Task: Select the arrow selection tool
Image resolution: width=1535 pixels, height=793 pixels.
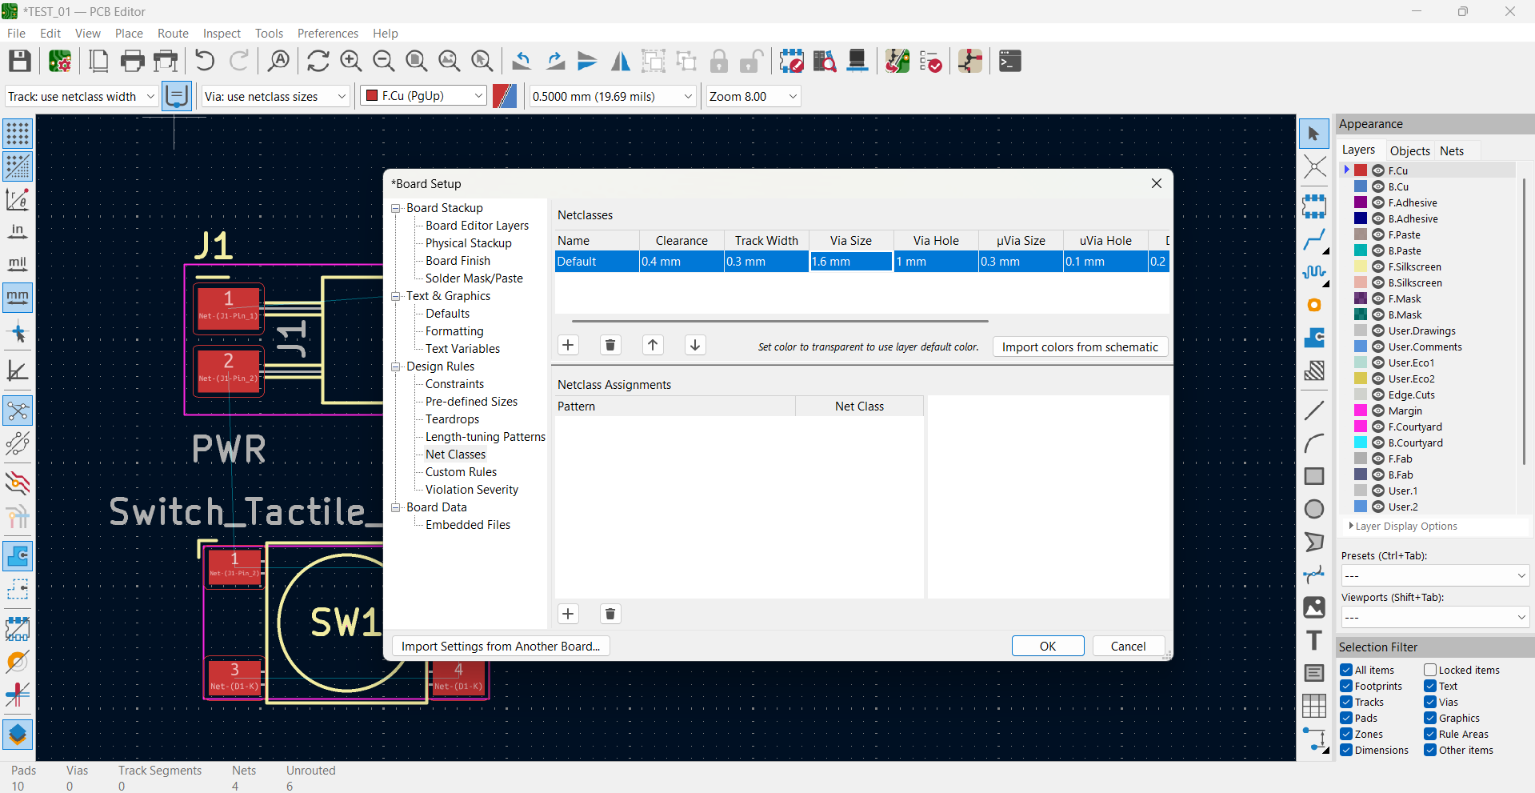Action: pos(1313,134)
